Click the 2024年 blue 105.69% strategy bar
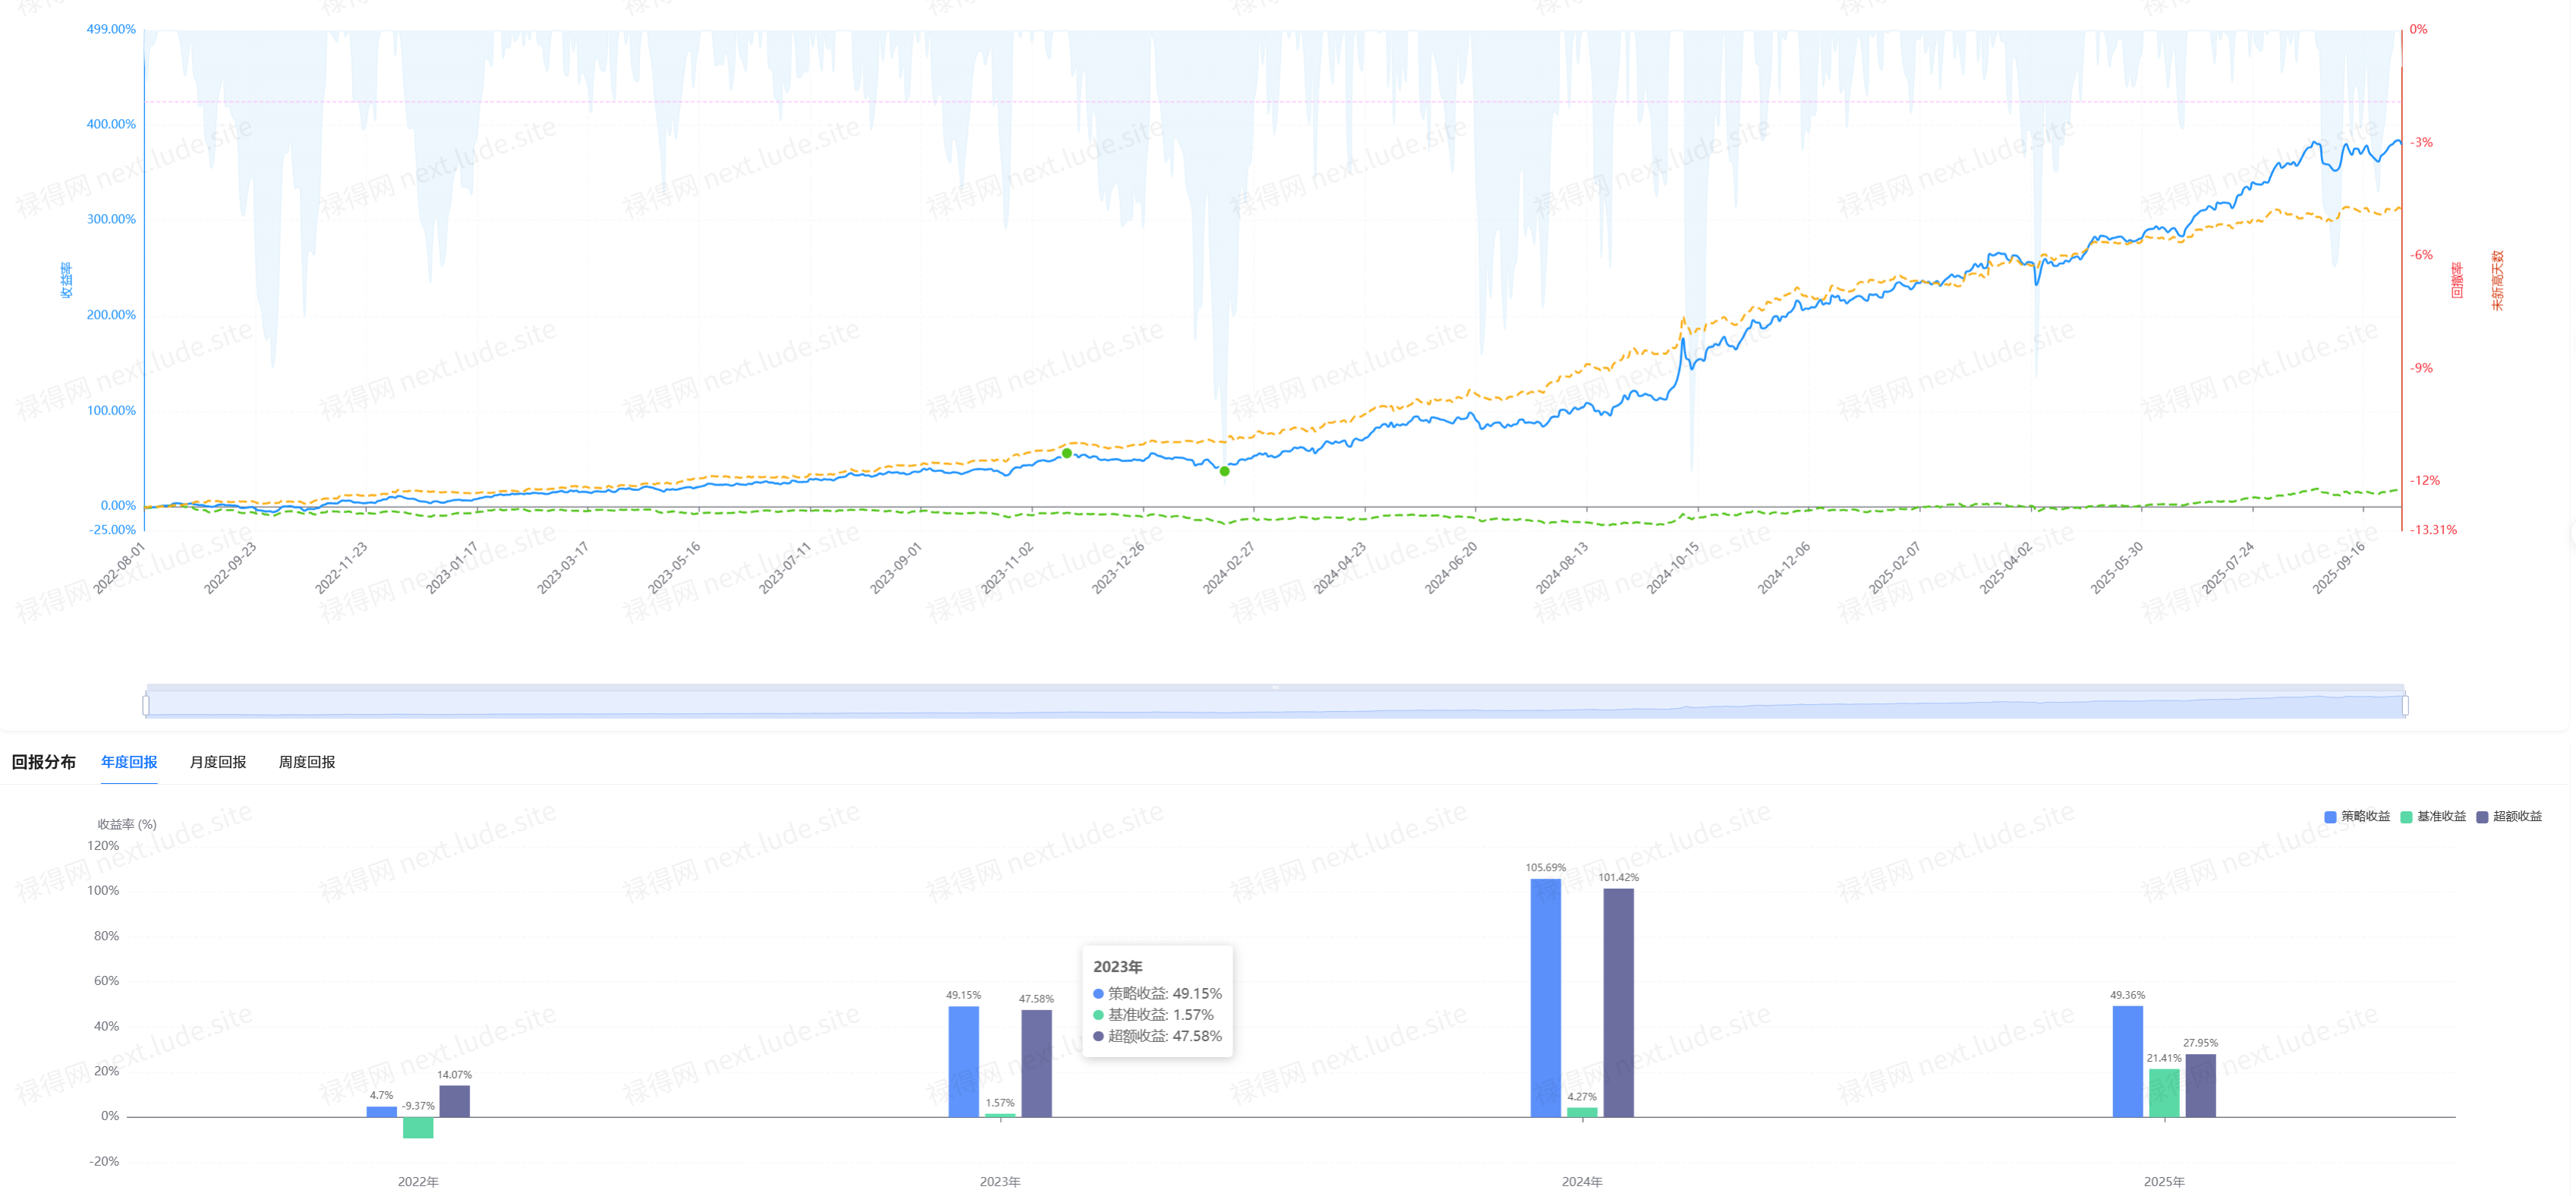 1545,997
